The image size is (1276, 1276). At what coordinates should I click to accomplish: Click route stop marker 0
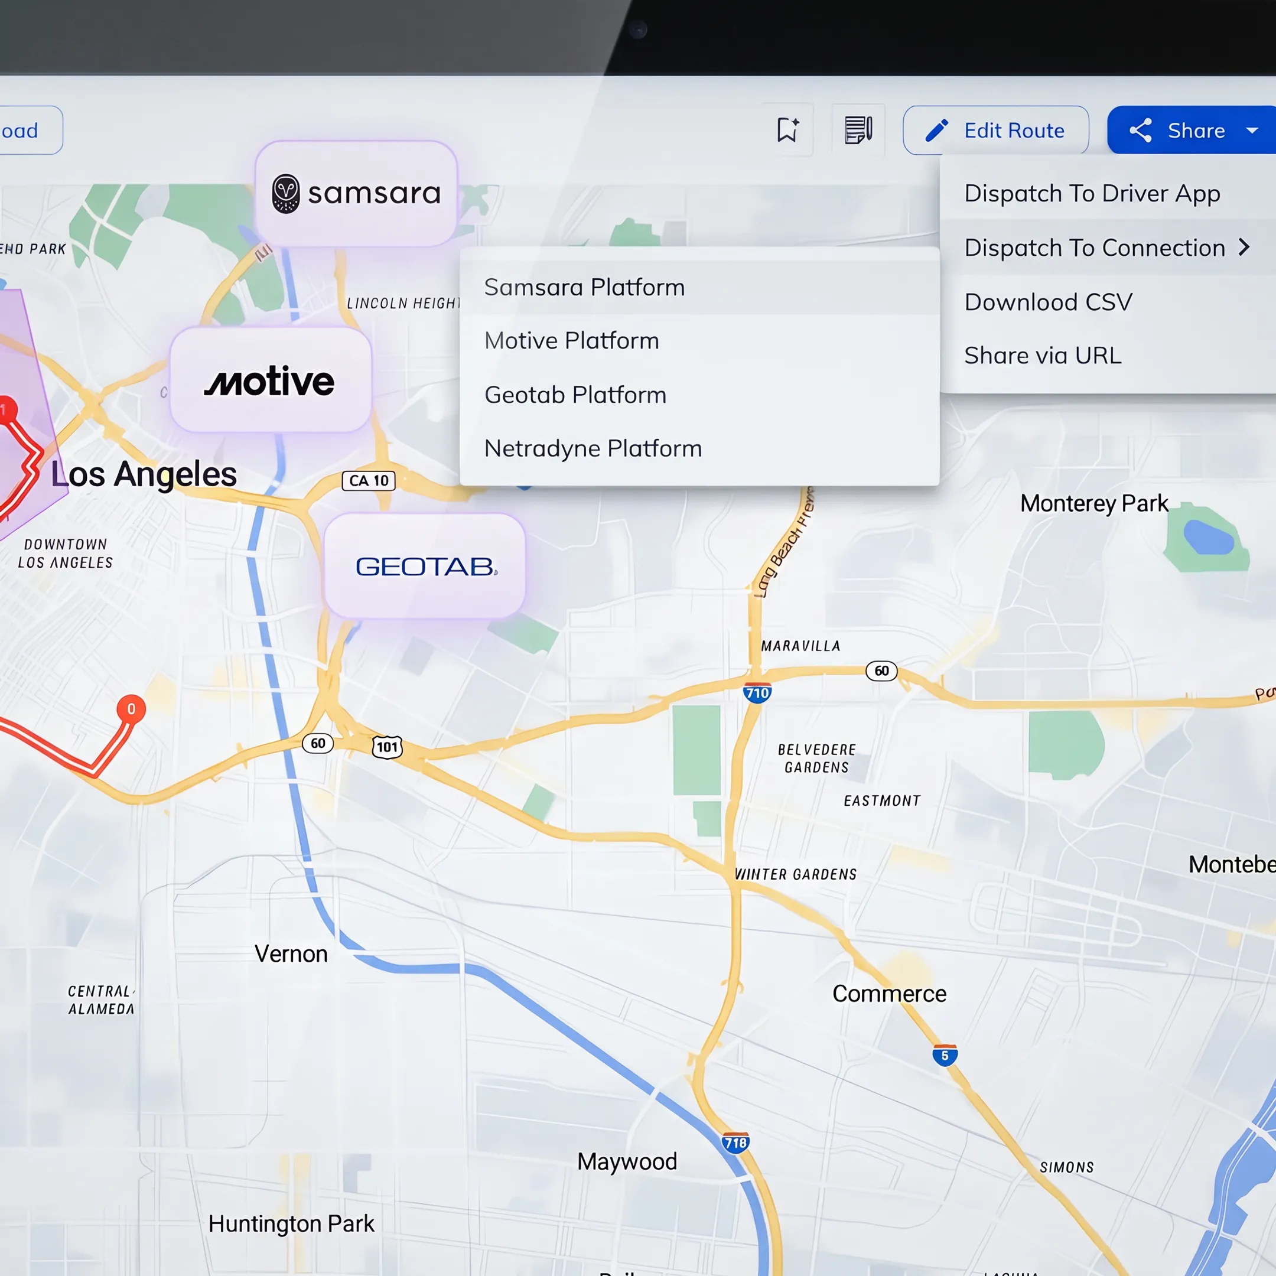click(131, 709)
